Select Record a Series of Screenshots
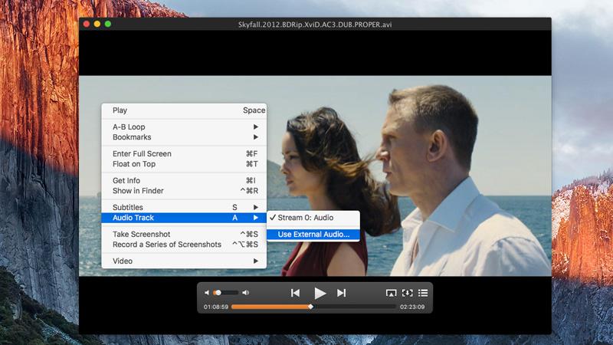This screenshot has width=613, height=345. [x=184, y=245]
